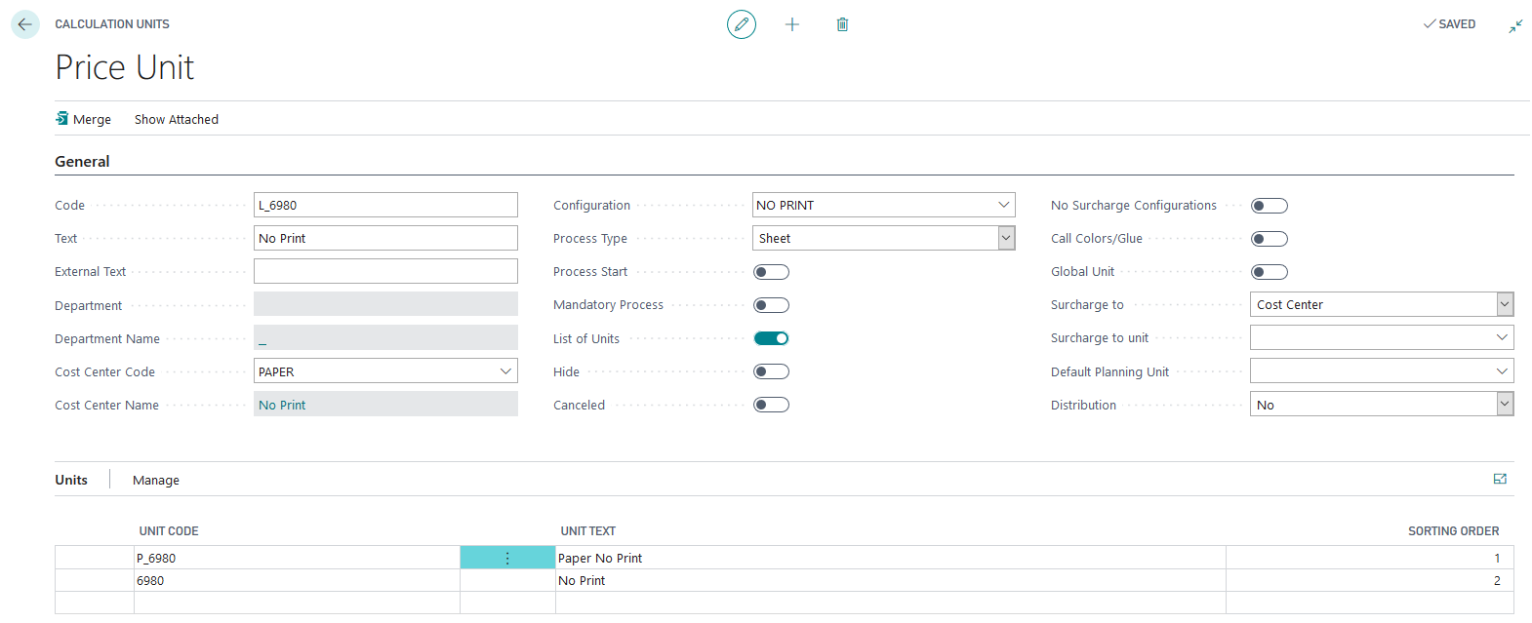Enable No Surcharge Configurations switch
This screenshot has height=623, width=1532.
coord(1270,206)
